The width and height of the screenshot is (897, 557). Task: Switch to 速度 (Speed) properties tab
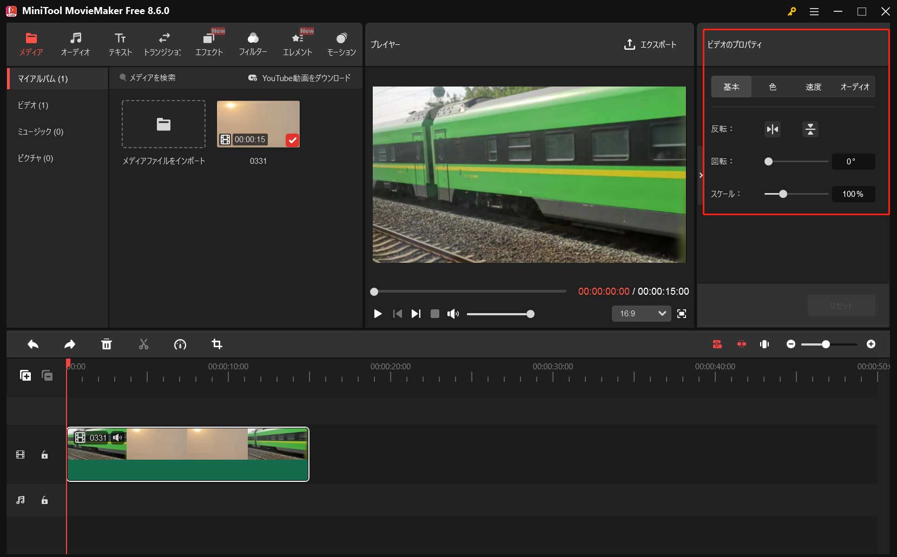point(813,87)
